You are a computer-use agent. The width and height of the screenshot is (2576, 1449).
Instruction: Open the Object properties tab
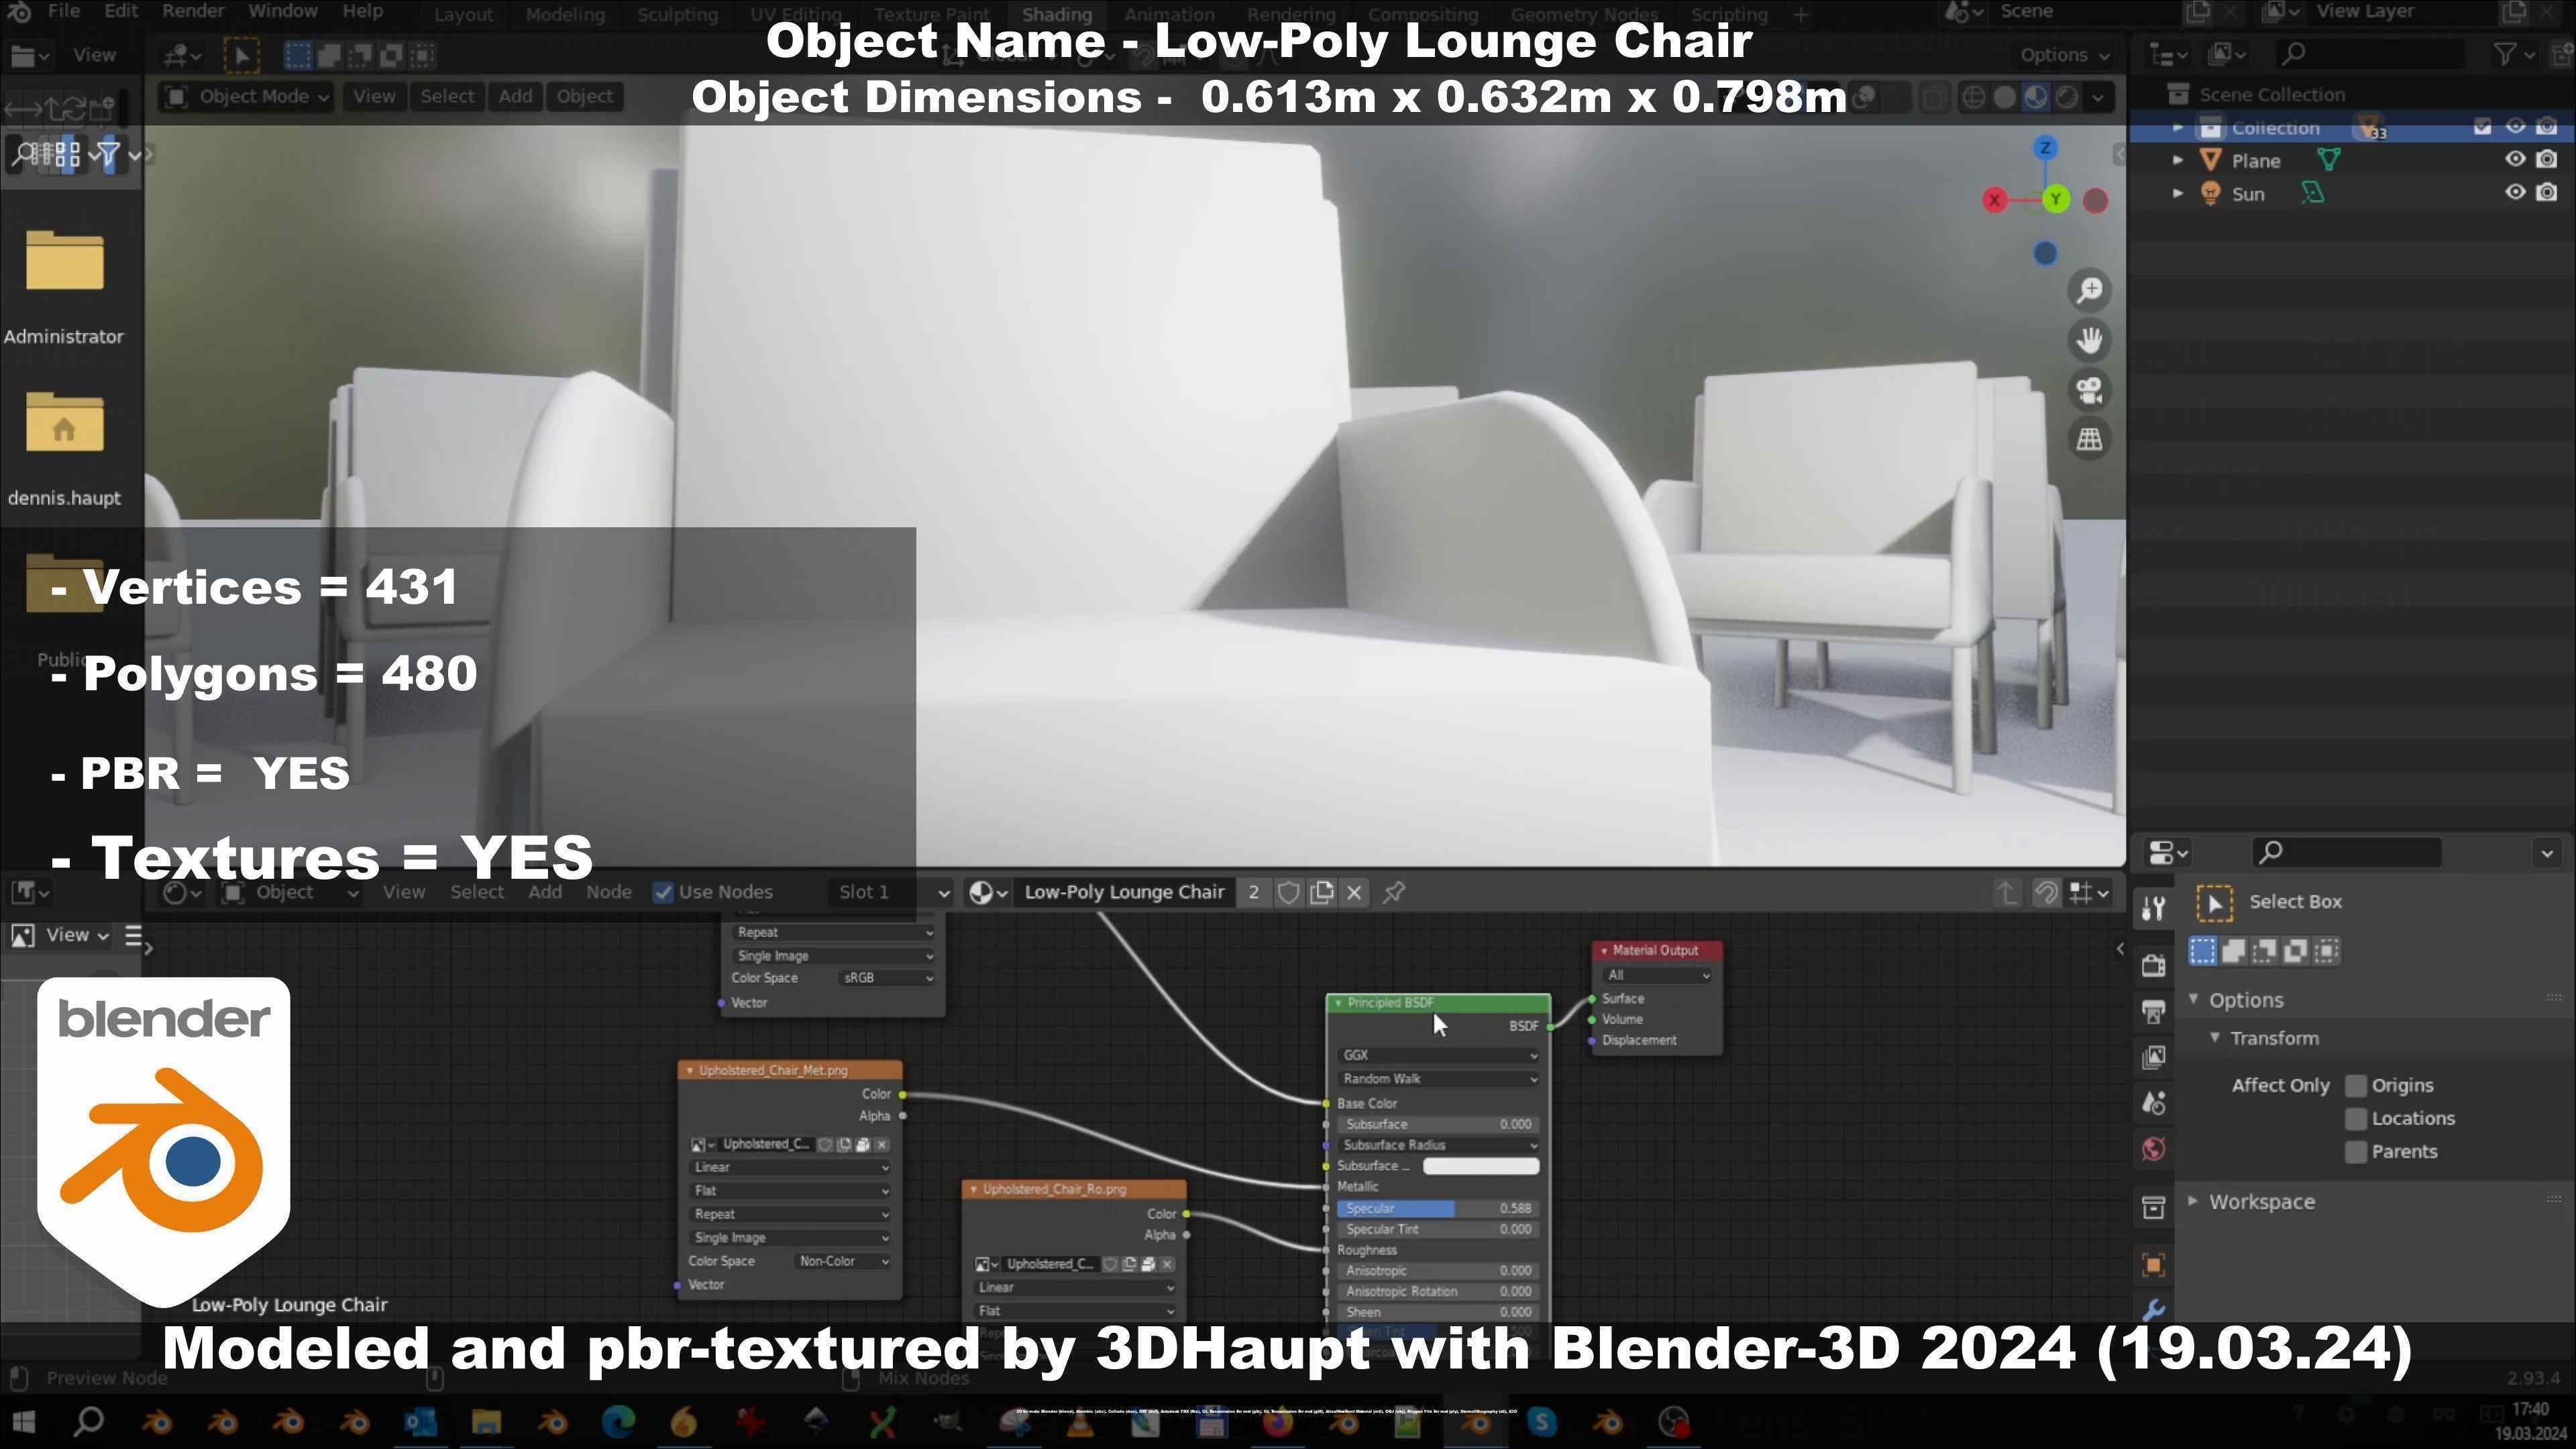point(2154,1265)
